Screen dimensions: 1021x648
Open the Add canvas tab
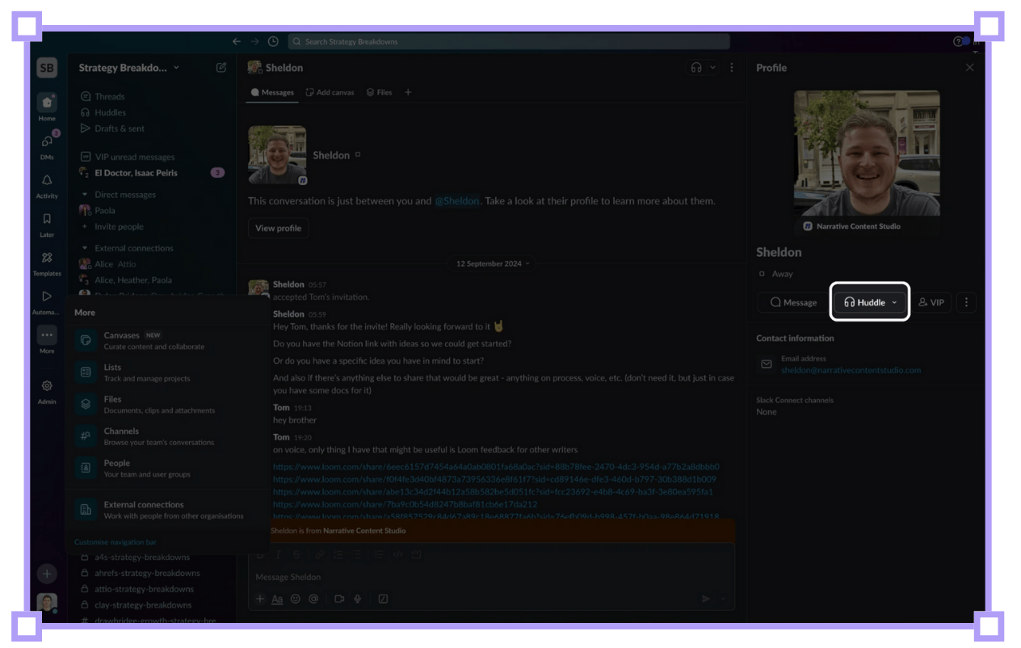[x=330, y=92]
